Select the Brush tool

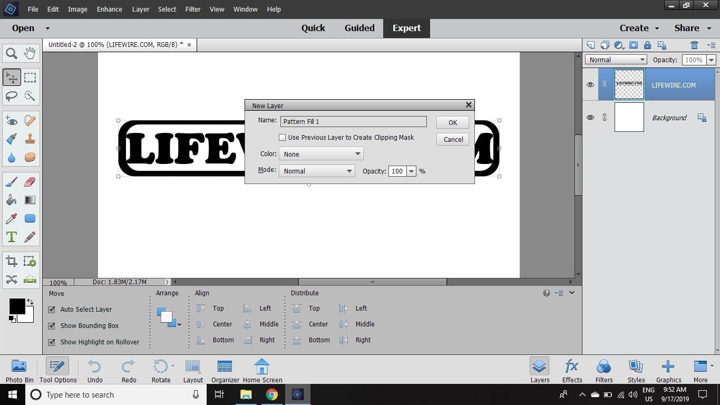click(x=12, y=182)
